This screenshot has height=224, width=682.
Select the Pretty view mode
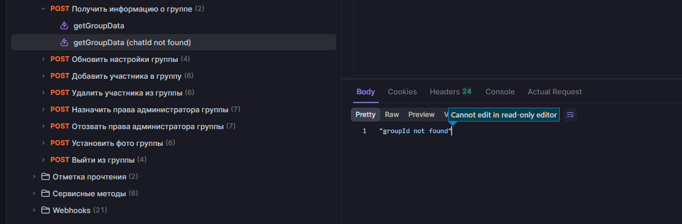(365, 115)
